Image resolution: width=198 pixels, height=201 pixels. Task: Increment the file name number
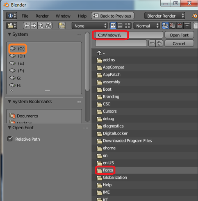pos(159,43)
